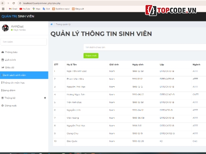Click STT column header
The height and width of the screenshot is (154, 206).
(56, 64)
